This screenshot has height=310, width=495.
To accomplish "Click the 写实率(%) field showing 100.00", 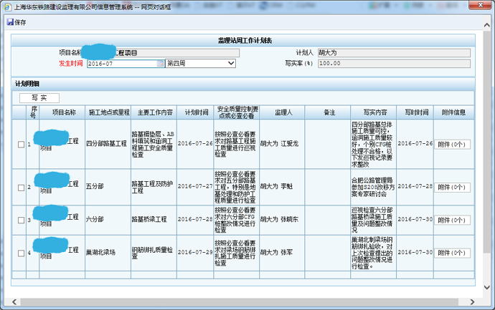I will coord(393,63).
